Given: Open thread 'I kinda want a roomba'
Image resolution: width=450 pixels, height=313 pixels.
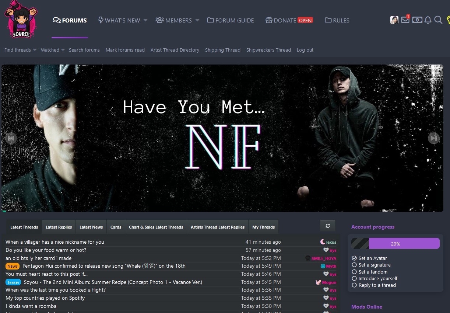Looking at the screenshot, I should (31, 306).
